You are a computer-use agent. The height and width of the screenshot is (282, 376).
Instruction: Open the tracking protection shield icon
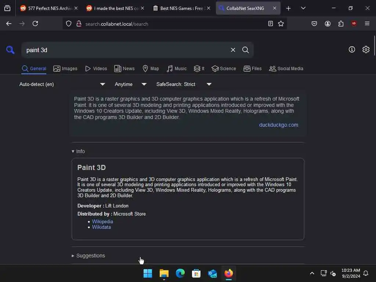tap(69, 23)
